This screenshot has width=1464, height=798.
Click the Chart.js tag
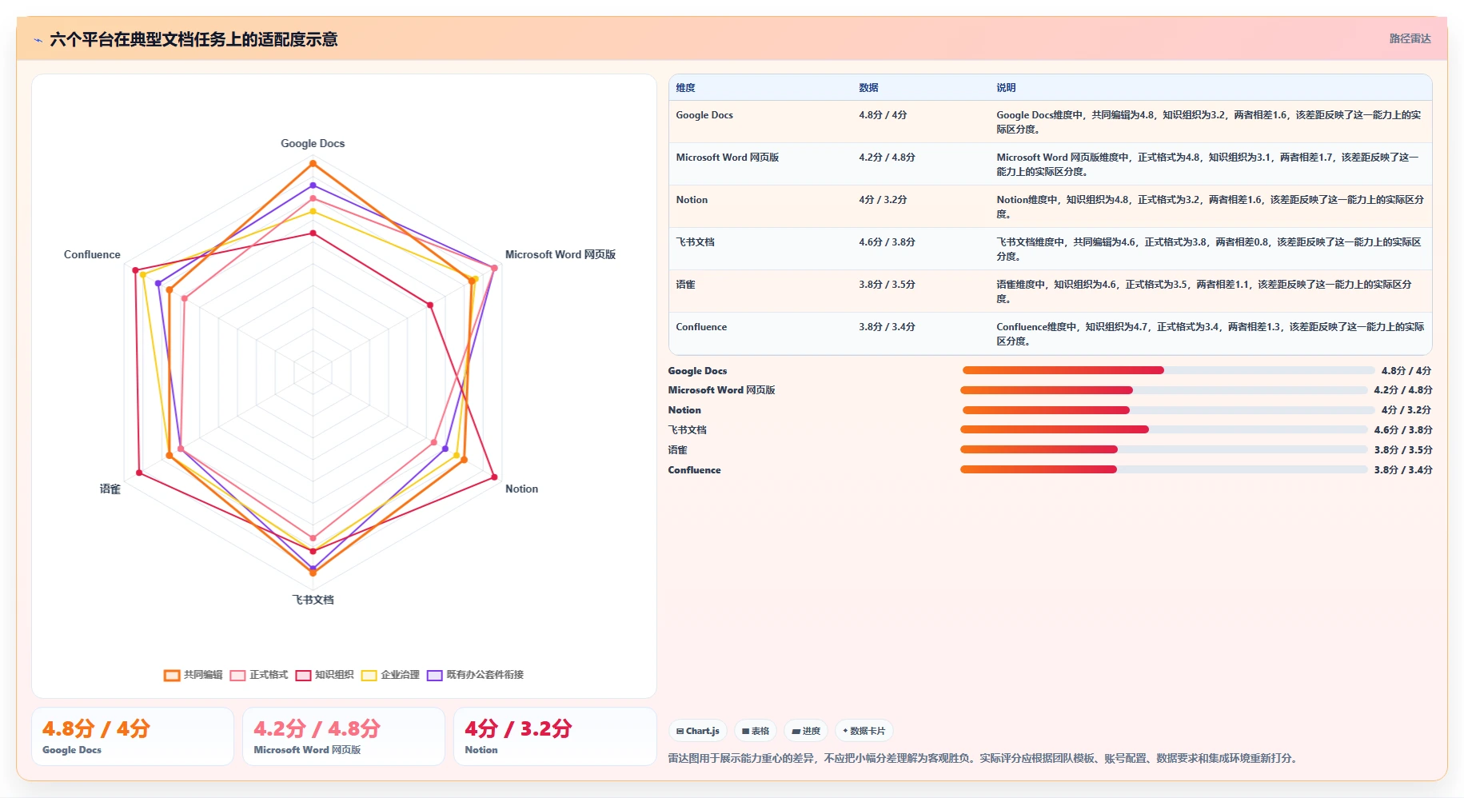pos(698,731)
